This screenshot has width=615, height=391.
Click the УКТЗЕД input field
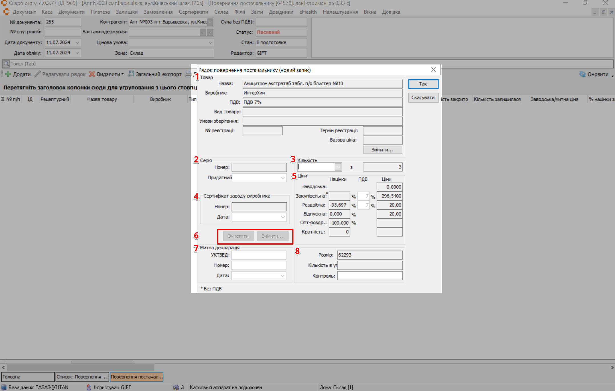(259, 255)
